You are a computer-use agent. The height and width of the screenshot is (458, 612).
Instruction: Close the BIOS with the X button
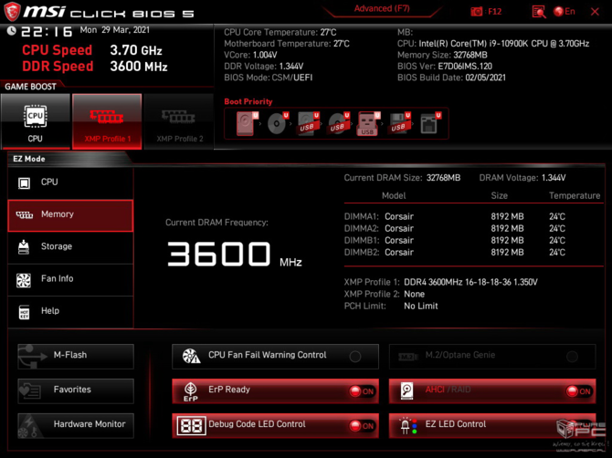tap(595, 12)
